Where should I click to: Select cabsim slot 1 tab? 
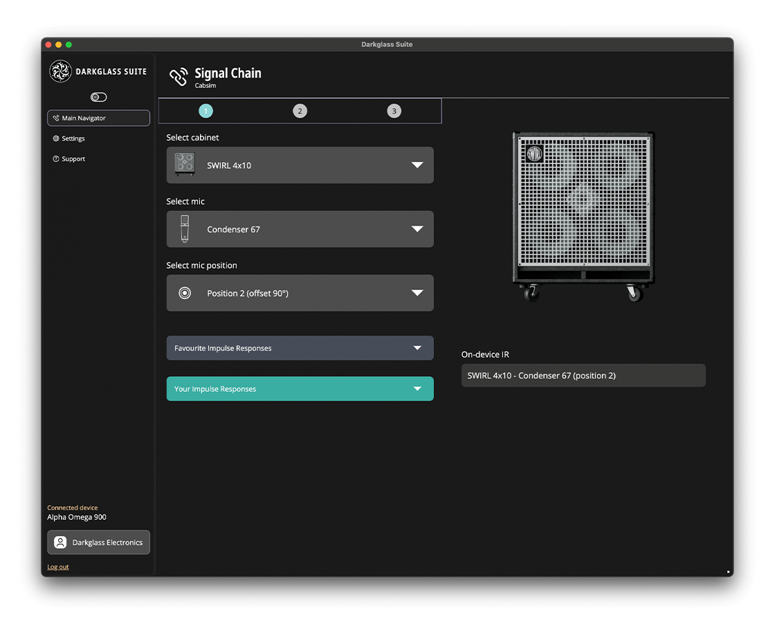click(205, 111)
